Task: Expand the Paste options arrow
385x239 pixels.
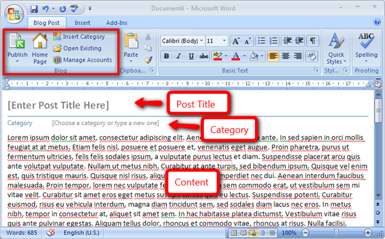Action: coord(131,61)
